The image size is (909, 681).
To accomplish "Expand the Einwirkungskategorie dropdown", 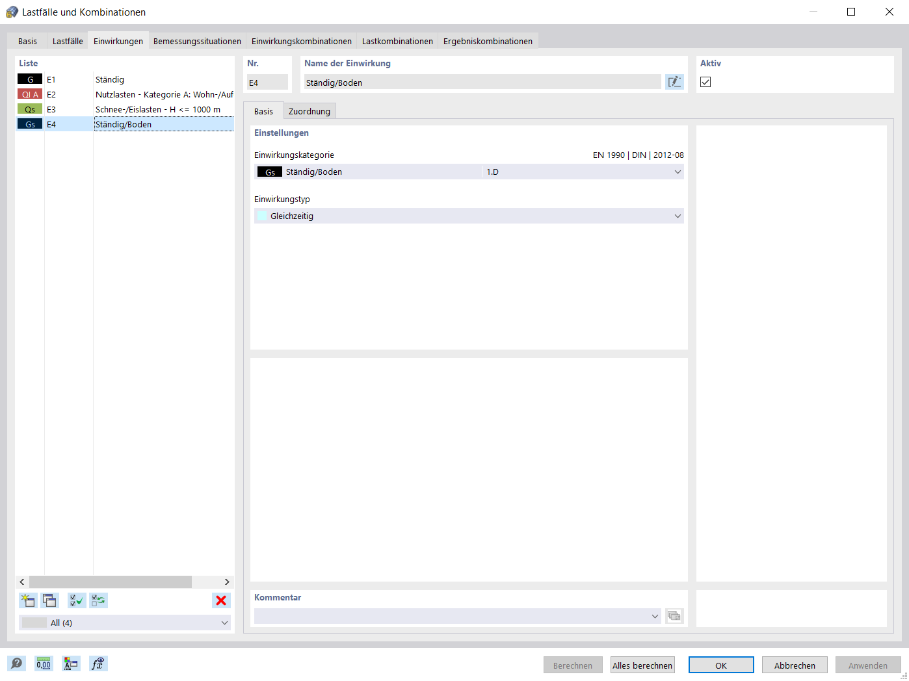I will tap(678, 172).
